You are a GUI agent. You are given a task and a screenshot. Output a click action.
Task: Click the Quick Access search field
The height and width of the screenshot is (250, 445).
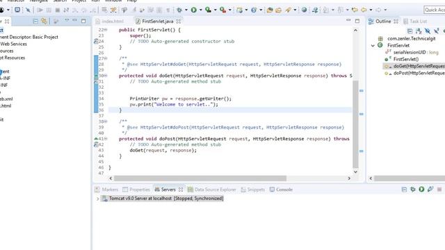click(x=435, y=10)
